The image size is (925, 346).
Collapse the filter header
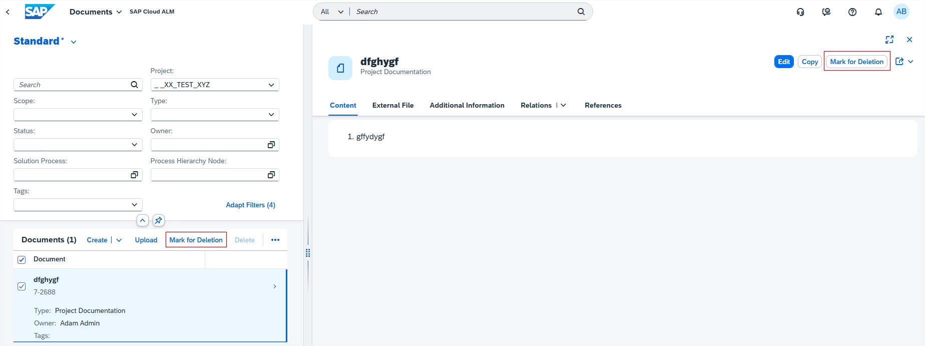(143, 220)
